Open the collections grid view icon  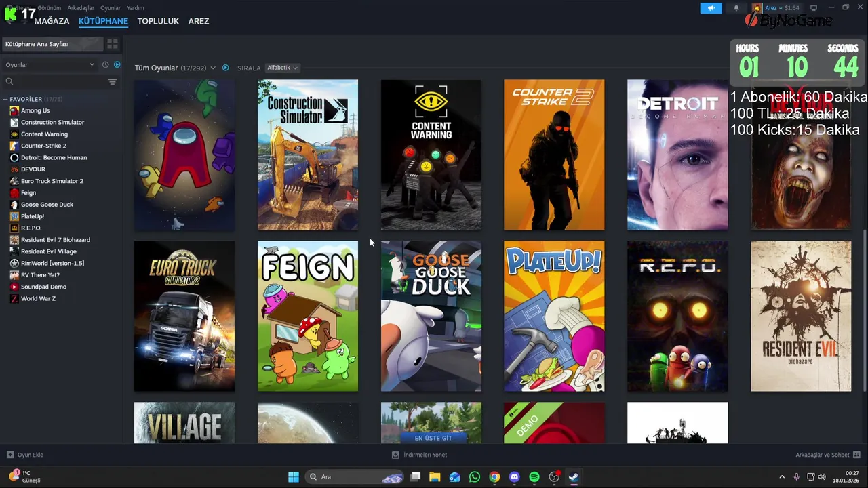pos(113,44)
